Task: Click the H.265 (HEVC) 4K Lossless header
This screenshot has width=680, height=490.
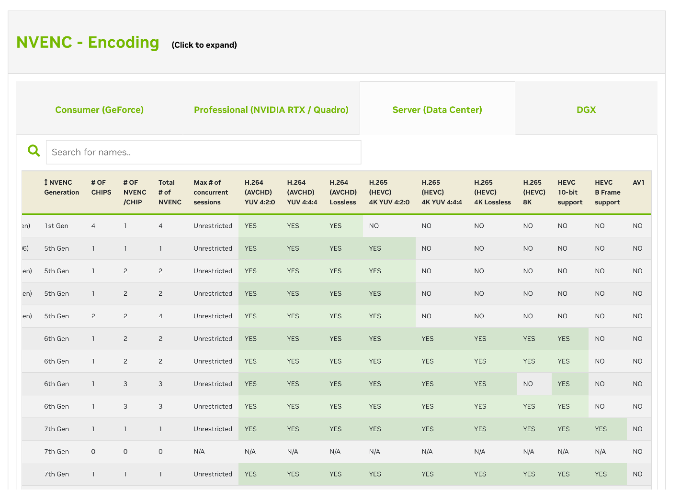Action: [492, 192]
